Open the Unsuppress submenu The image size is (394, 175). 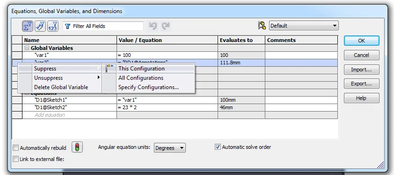pyautogui.click(x=59, y=78)
